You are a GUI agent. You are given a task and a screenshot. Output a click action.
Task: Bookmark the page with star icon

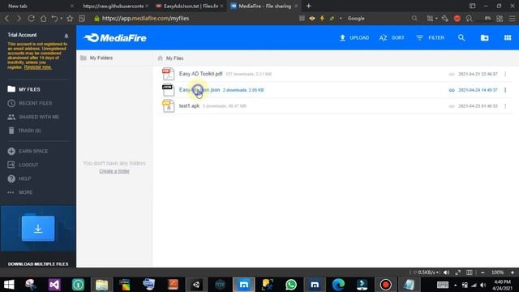click(x=70, y=19)
